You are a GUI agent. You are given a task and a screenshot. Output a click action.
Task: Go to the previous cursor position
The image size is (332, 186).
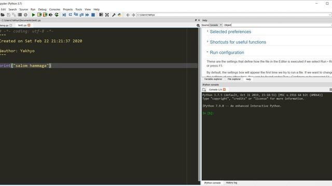pos(128,15)
